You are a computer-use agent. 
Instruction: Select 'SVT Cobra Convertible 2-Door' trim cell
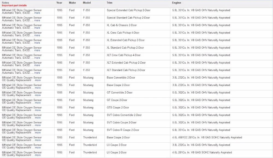click(x=124, y=115)
